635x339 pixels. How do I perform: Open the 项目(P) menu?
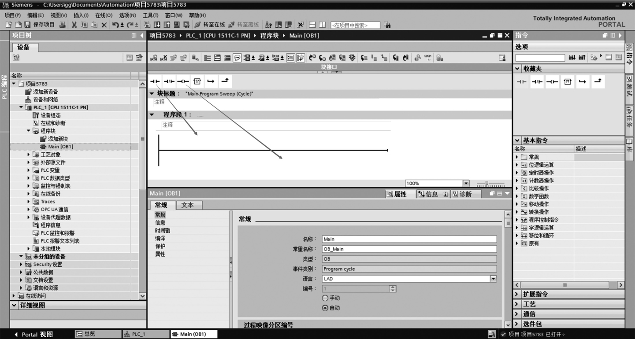(x=12, y=15)
